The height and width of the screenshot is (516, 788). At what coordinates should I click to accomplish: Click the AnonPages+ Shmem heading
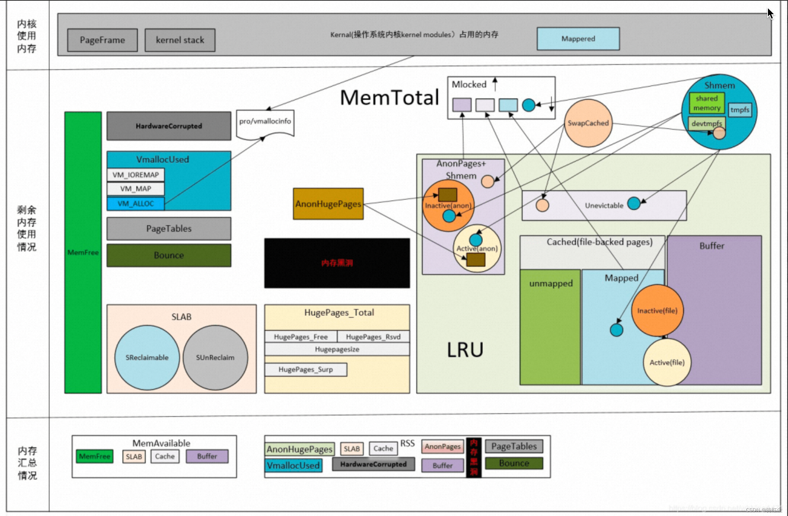coord(461,169)
